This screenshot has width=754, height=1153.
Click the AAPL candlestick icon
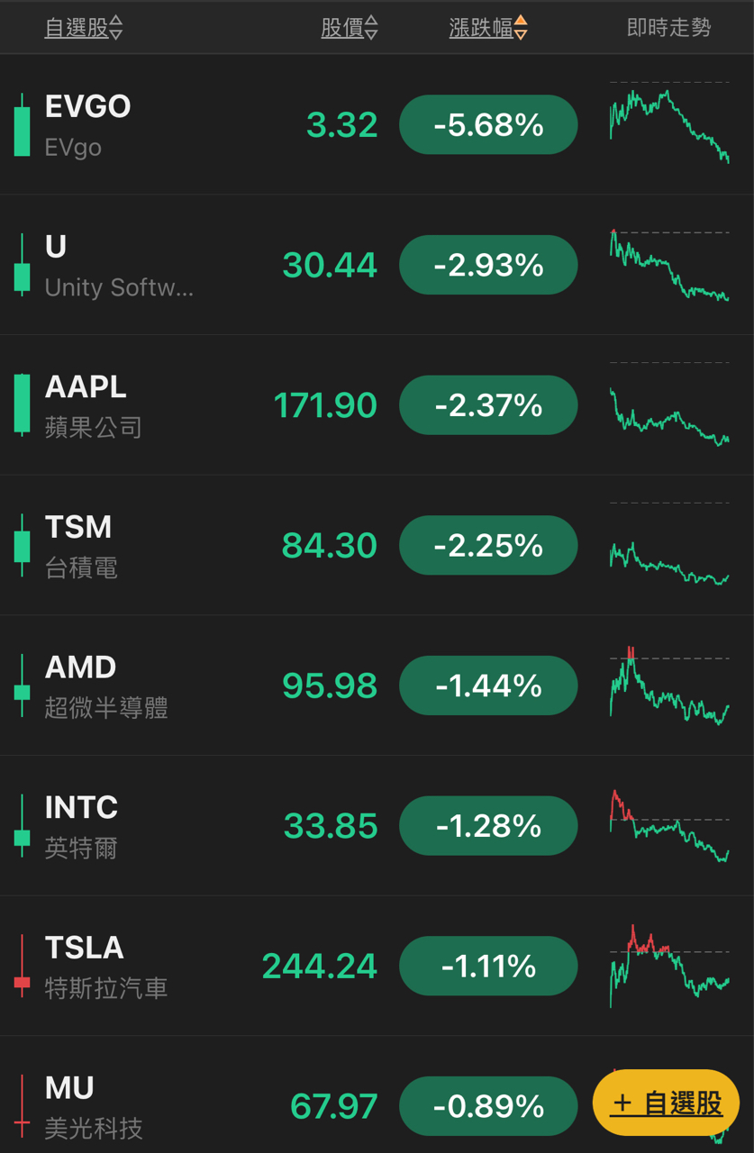(22, 405)
